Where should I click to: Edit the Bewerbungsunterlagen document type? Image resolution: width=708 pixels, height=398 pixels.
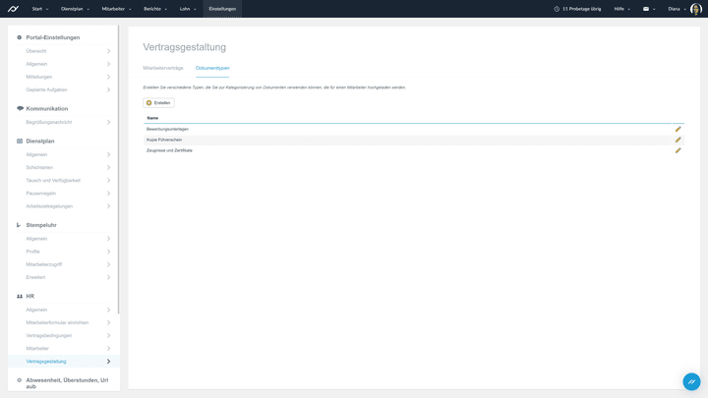tap(678, 129)
